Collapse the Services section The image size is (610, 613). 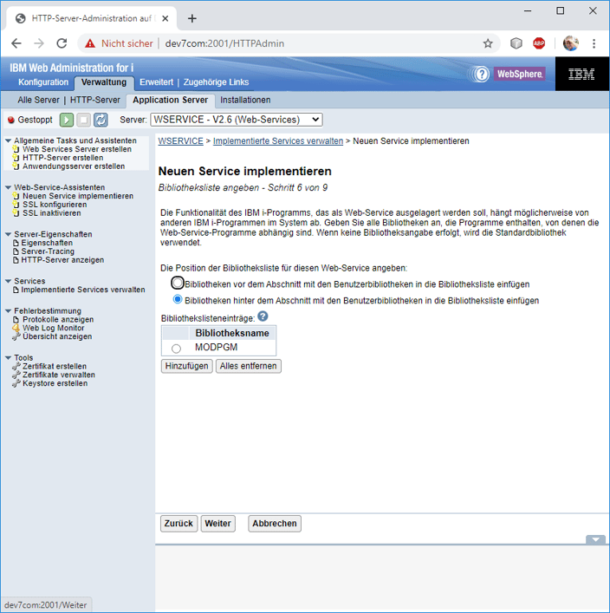pos(8,281)
